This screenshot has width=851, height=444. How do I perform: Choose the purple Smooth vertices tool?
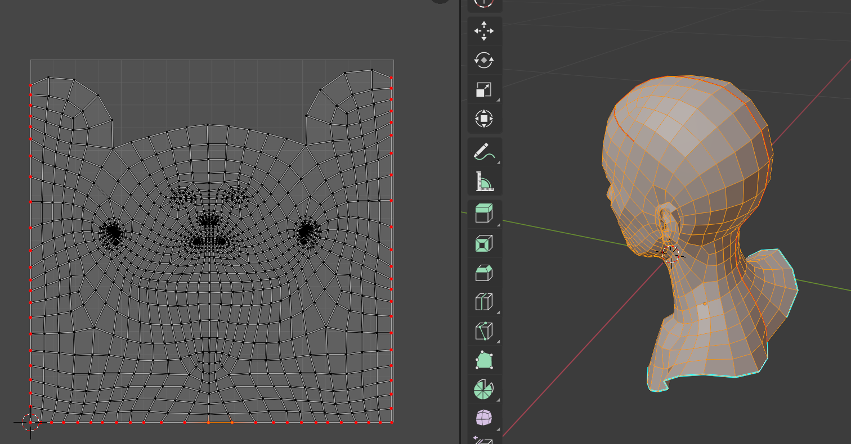tap(484, 418)
